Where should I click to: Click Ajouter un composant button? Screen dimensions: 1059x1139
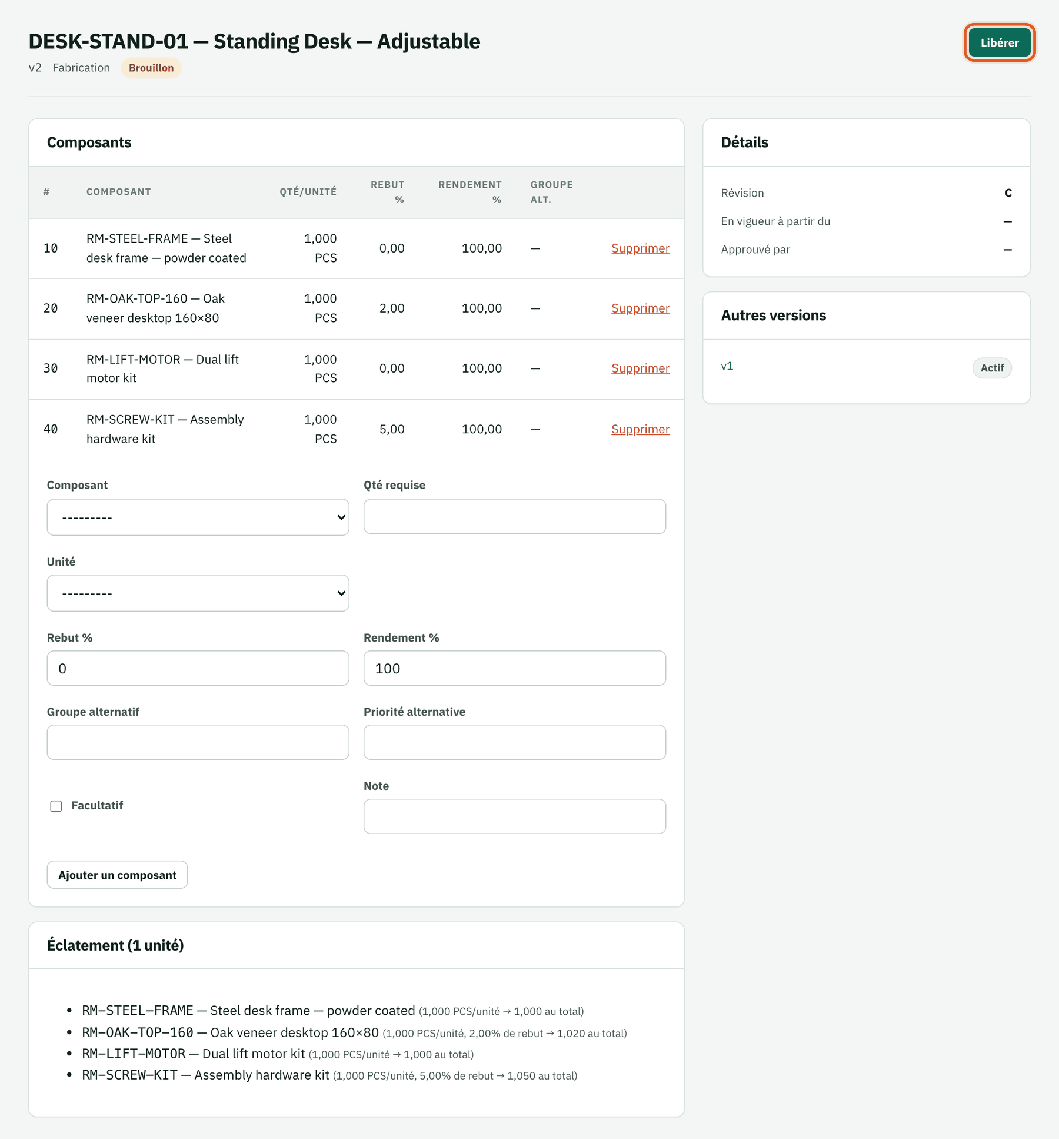click(x=117, y=875)
